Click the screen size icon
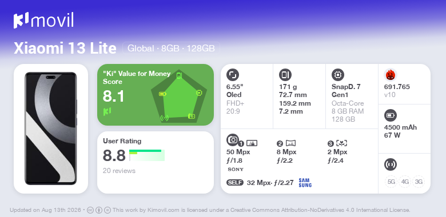 tap(232, 75)
